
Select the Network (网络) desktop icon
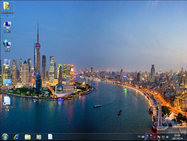click(7, 45)
